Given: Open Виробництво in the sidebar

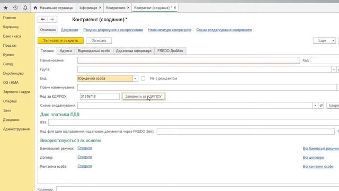Looking at the screenshot, I should [13, 73].
